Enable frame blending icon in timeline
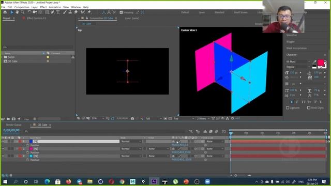 point(210,132)
